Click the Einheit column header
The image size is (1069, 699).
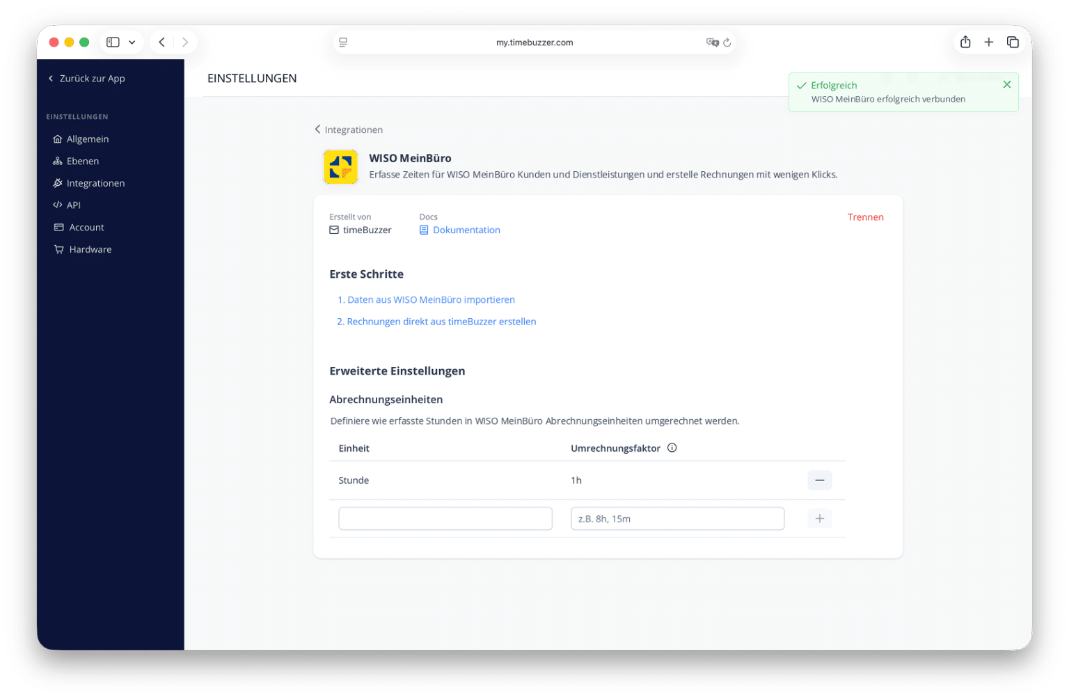point(354,448)
